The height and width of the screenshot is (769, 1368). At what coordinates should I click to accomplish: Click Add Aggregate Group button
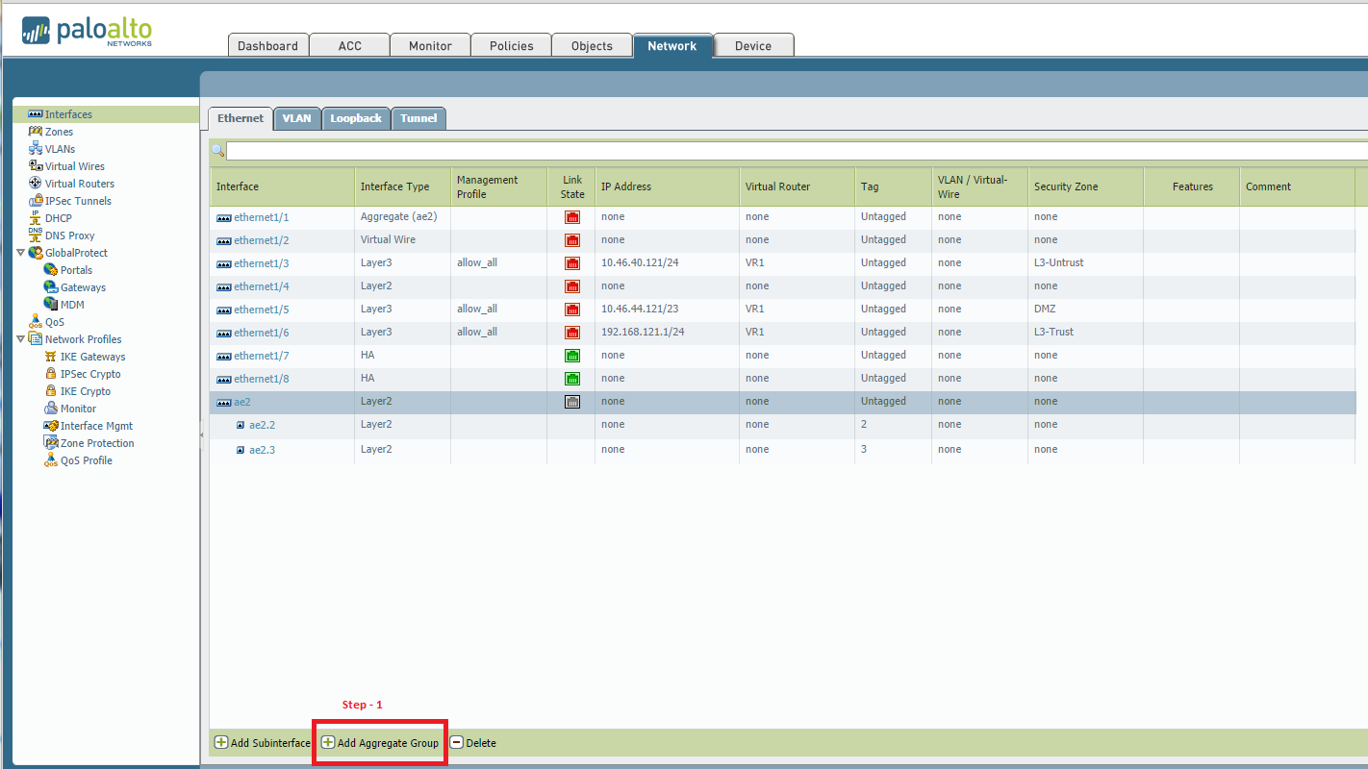click(380, 743)
